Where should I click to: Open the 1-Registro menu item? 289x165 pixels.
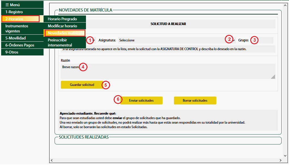point(22,12)
